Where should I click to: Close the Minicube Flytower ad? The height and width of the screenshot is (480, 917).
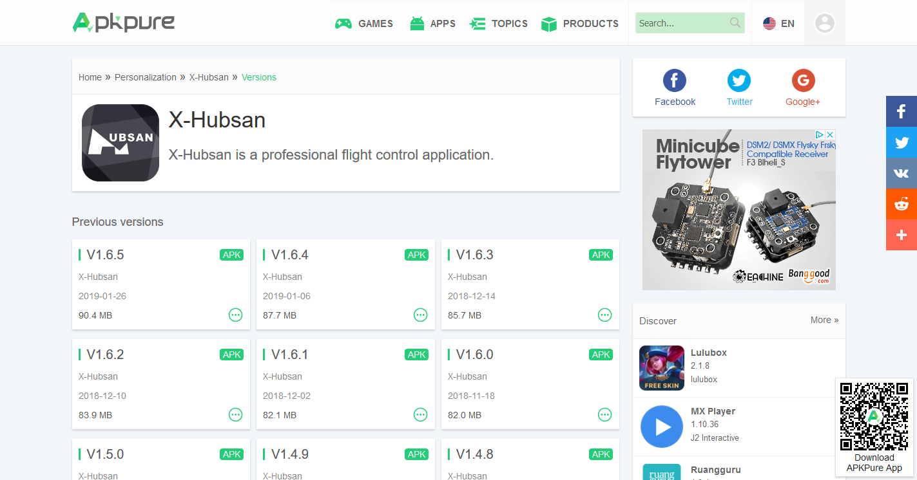(x=831, y=134)
